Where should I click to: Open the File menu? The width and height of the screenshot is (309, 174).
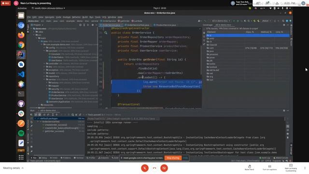coord(29,17)
